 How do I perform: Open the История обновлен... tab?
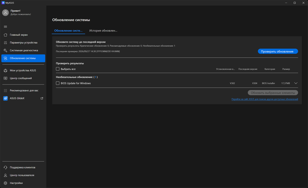coord(103,31)
